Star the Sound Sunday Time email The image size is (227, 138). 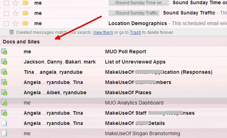16,3
